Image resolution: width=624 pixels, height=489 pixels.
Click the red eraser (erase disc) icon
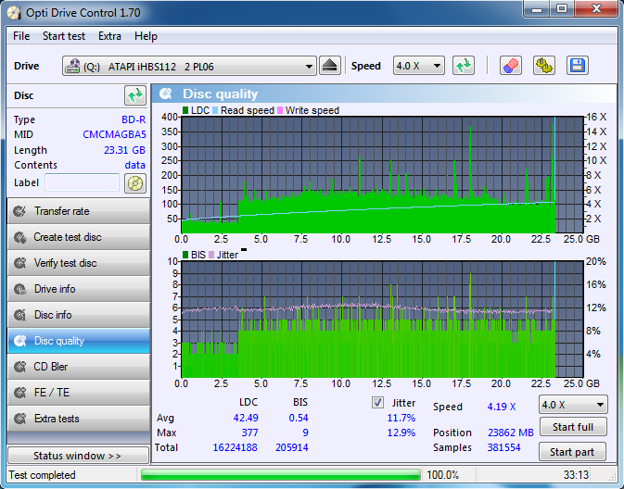pyautogui.click(x=511, y=66)
